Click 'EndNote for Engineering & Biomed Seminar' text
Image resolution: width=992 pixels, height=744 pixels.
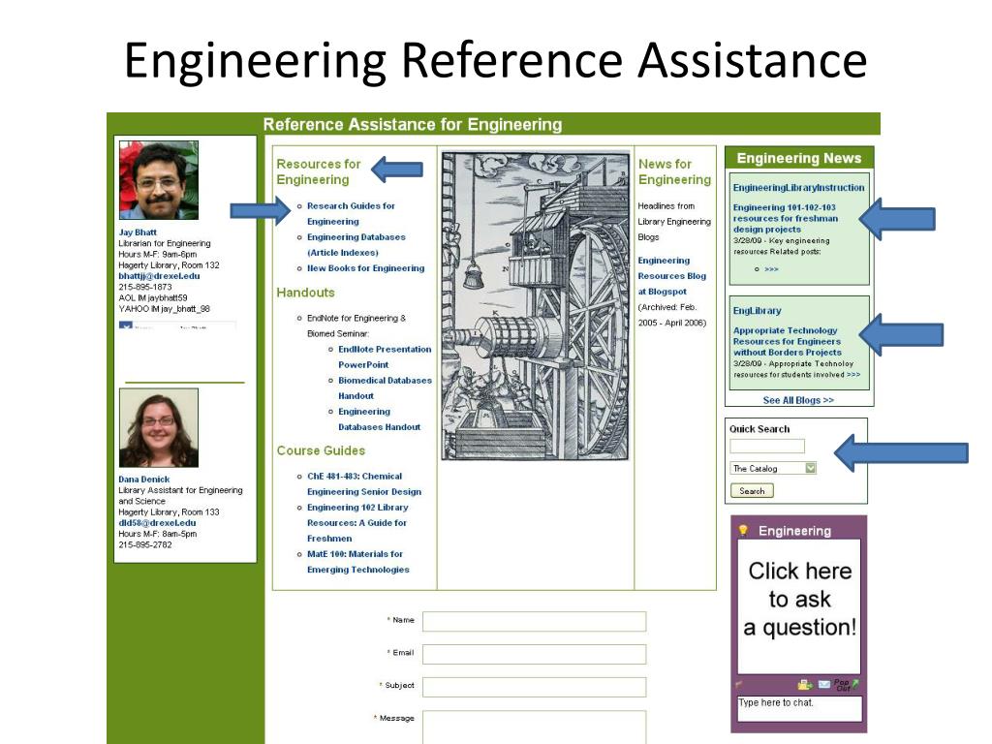click(x=356, y=325)
